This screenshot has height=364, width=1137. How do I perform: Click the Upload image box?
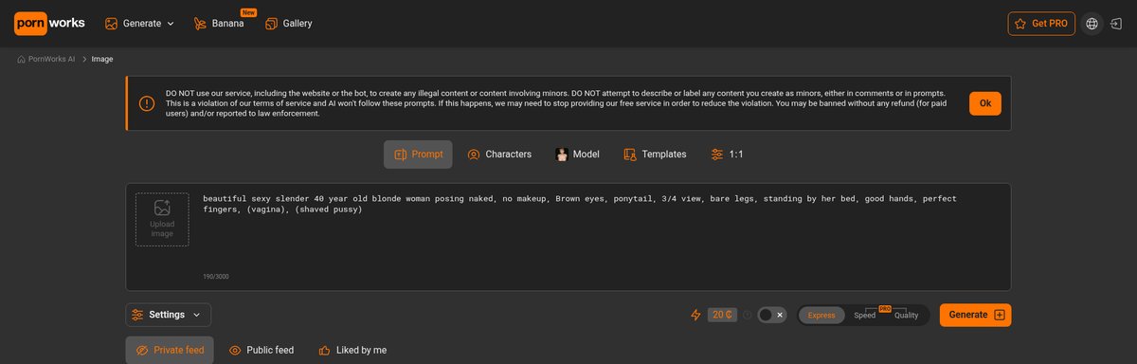coord(162,219)
